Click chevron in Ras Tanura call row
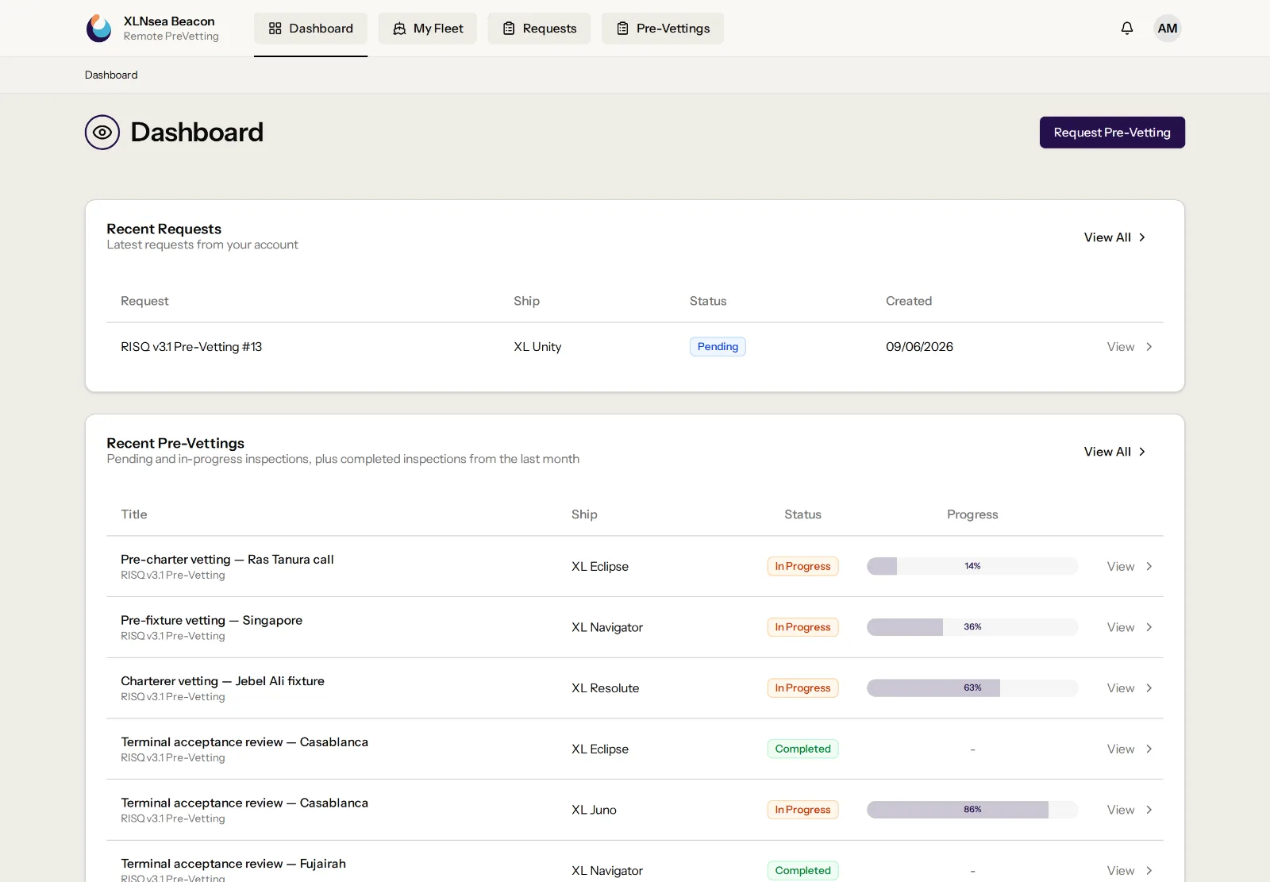 tap(1149, 567)
